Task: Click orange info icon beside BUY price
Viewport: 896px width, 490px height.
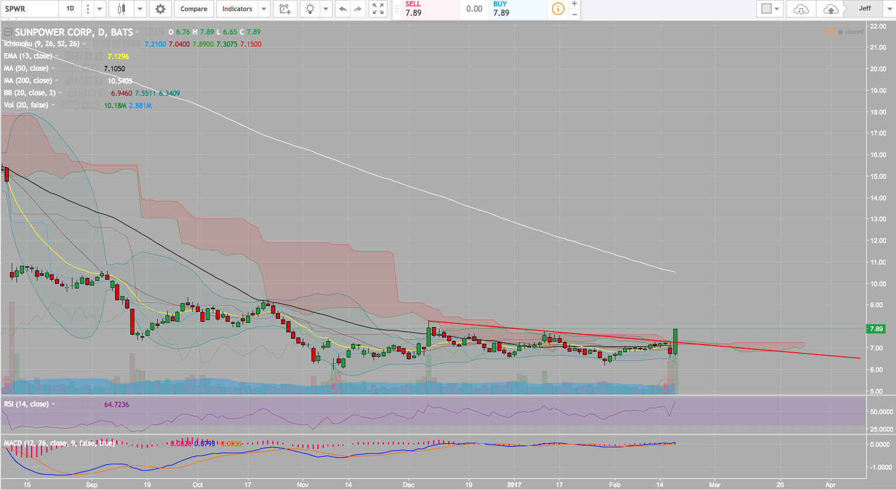Action: 558,9
